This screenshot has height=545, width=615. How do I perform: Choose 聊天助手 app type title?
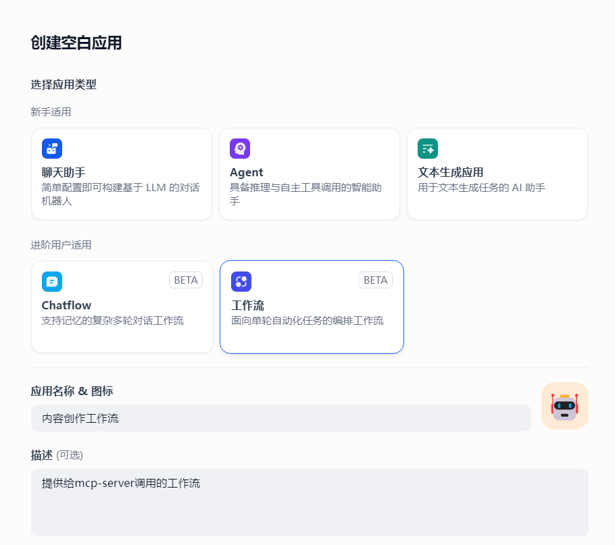click(64, 172)
